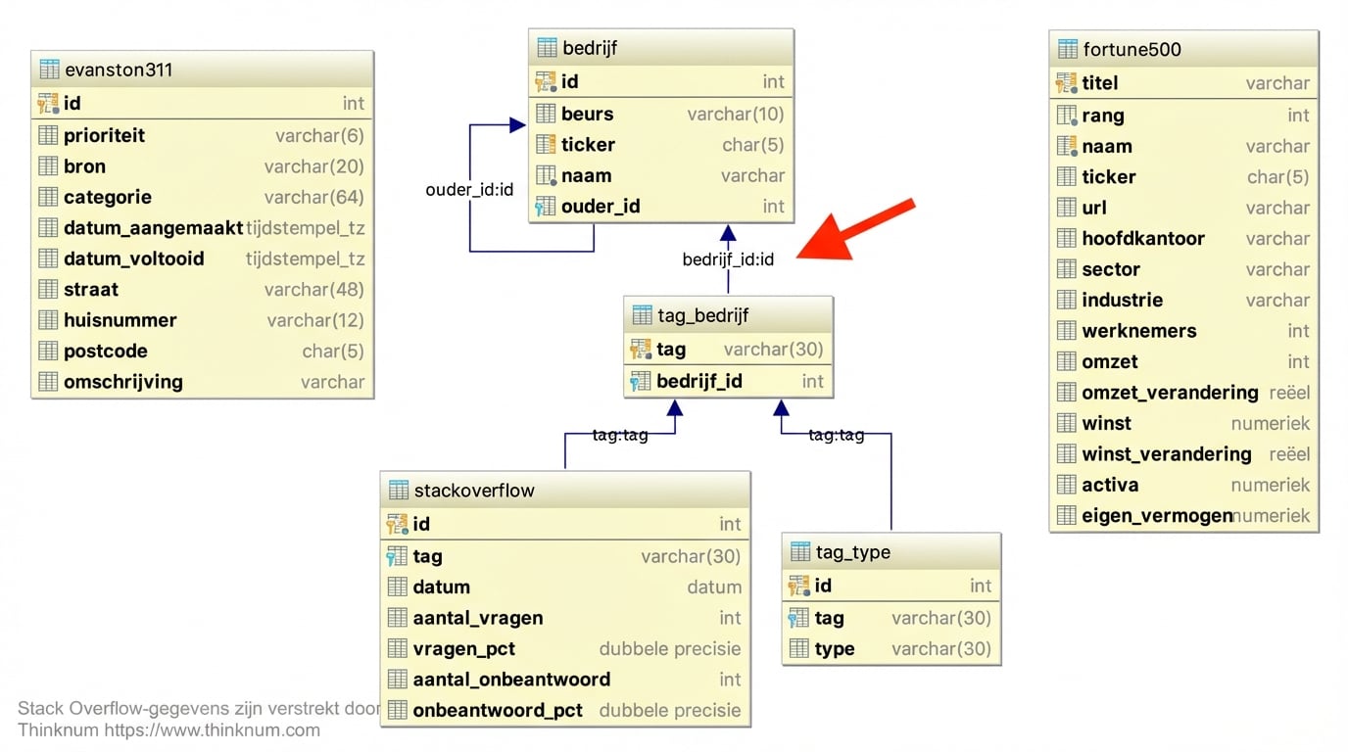This screenshot has width=1348, height=752.
Task: Click the column icon next to datum_voltooid
Action: (47, 258)
